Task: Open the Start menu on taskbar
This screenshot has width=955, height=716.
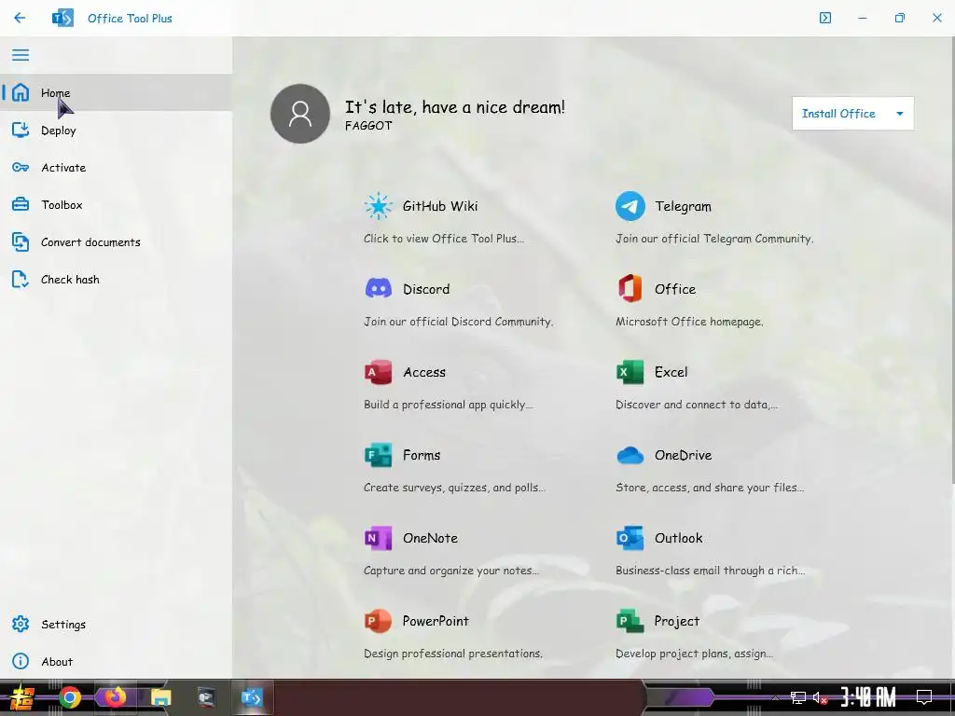Action: (x=21, y=697)
